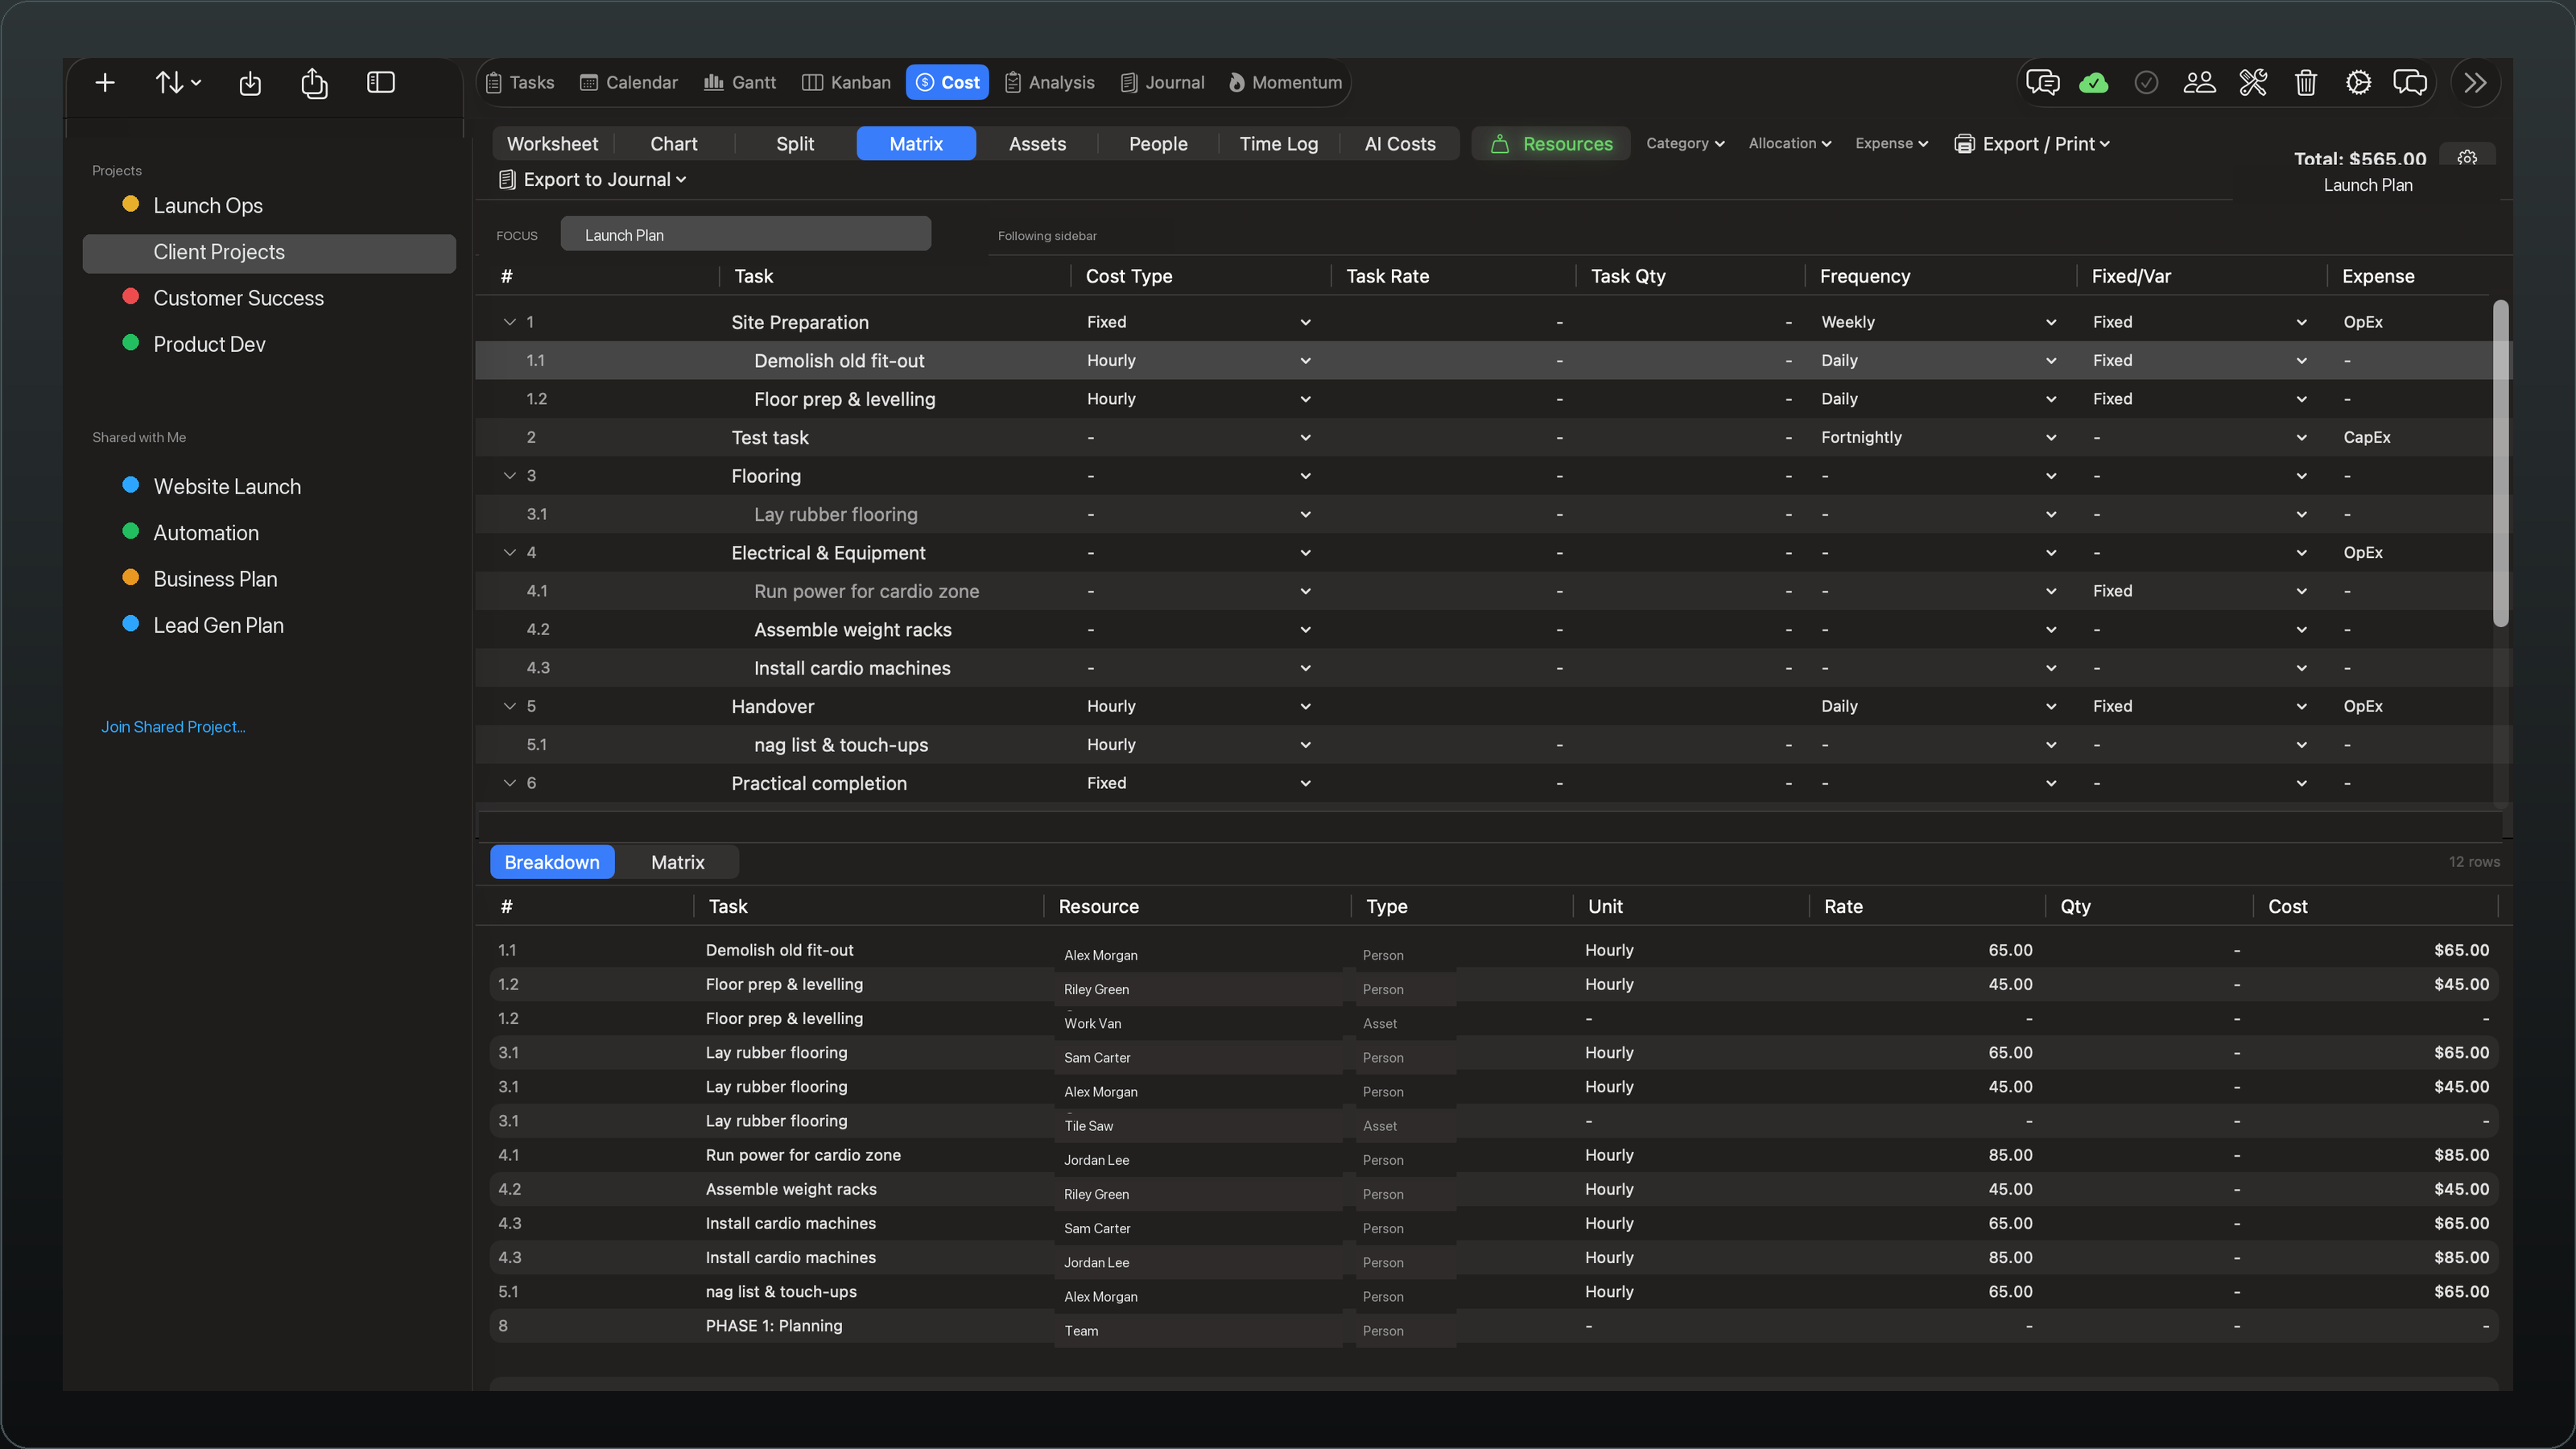The width and height of the screenshot is (2576, 1449).
Task: Open the Website Launch shared project
Action: [x=226, y=487]
